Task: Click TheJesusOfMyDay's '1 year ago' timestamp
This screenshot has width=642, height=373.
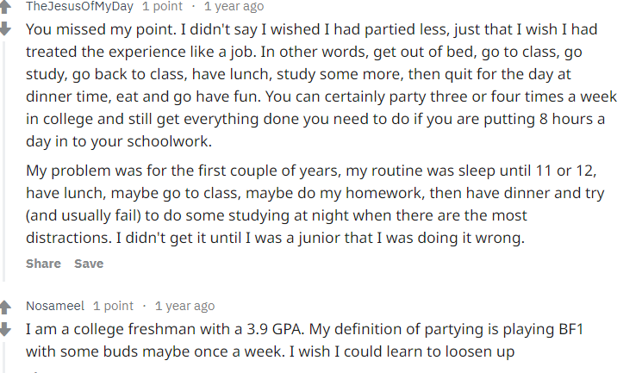Action: click(x=234, y=7)
